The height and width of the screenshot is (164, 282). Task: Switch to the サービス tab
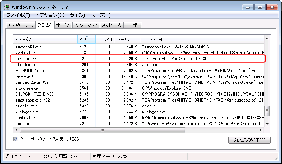point(63,25)
